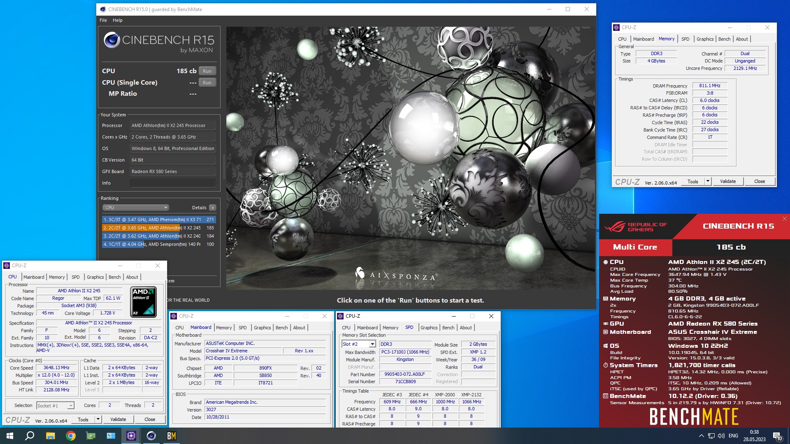The height and width of the screenshot is (444, 790).
Task: Open Mainboard tab in the CPU tab CPU-Z window
Action: click(34, 277)
